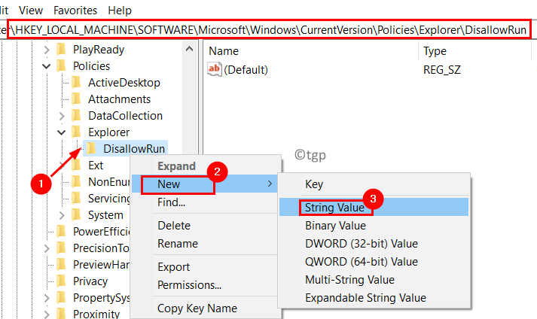537x319 pixels.
Task: Create a new DWORD (32-bit) Value
Action: [x=374, y=244]
